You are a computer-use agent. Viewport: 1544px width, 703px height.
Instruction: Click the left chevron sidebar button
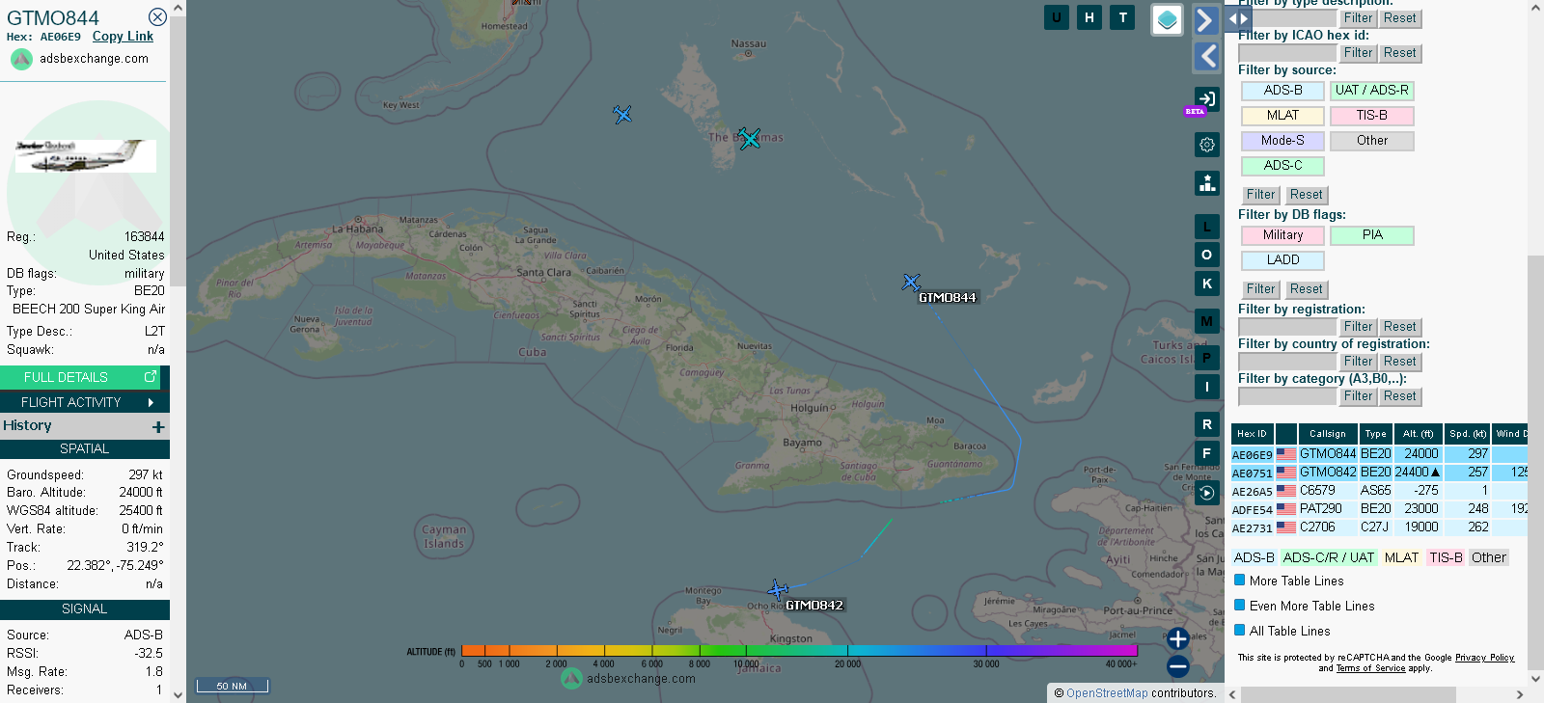1207,57
